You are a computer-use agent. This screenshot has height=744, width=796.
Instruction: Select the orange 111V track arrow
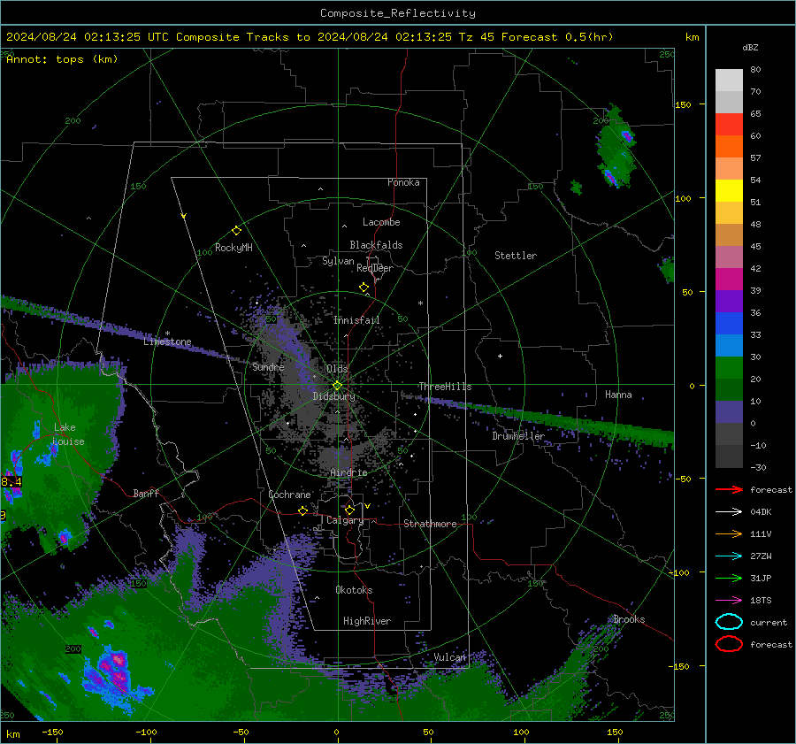(729, 533)
